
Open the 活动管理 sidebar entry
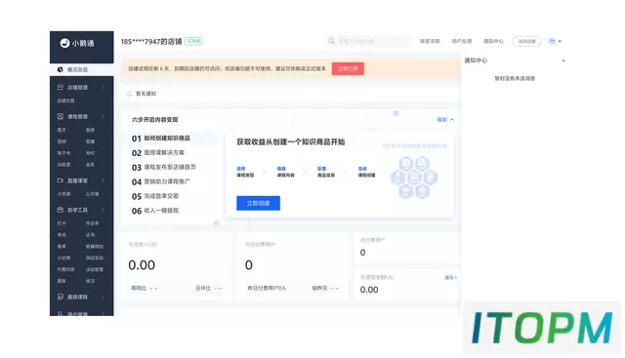click(x=95, y=269)
